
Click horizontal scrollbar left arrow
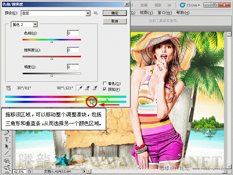[x=89, y=172]
